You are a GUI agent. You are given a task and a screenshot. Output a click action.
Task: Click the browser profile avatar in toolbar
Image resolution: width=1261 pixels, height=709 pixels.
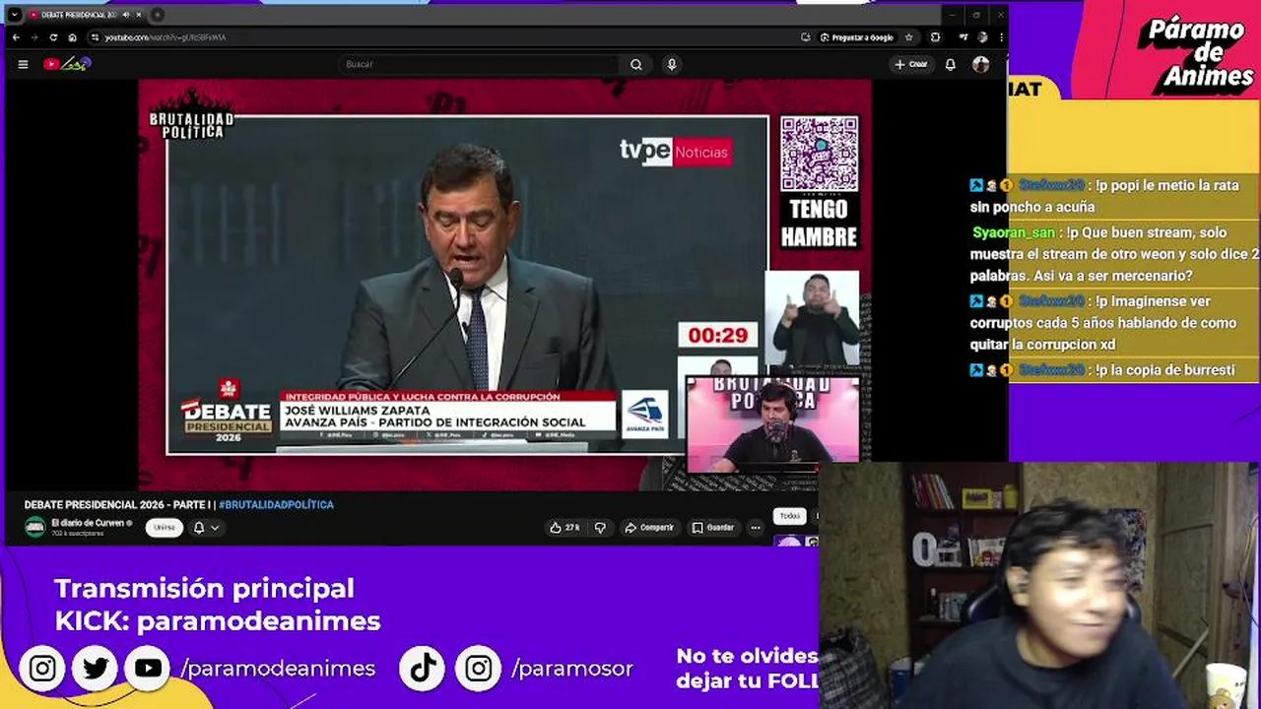[x=980, y=37]
